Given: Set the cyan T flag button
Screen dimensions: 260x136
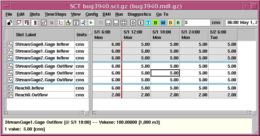Looking at the screenshot, I should pos(148,23).
